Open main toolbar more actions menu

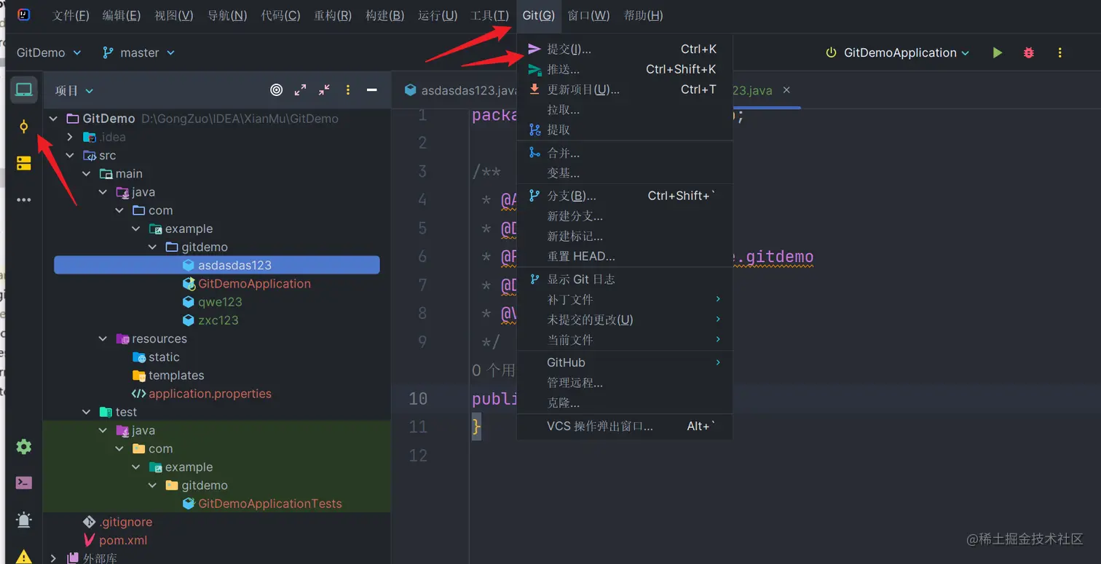(1060, 52)
